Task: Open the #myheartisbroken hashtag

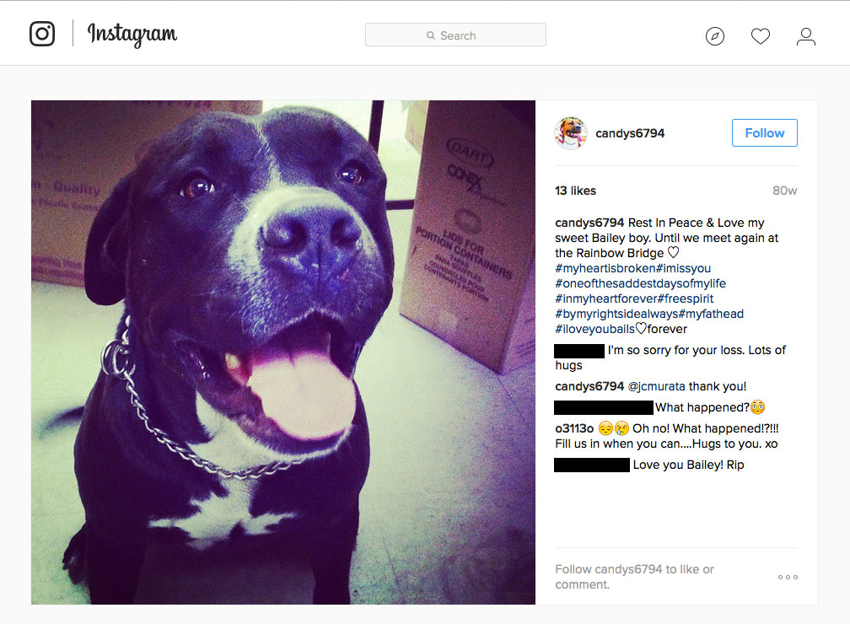Action: click(x=605, y=268)
